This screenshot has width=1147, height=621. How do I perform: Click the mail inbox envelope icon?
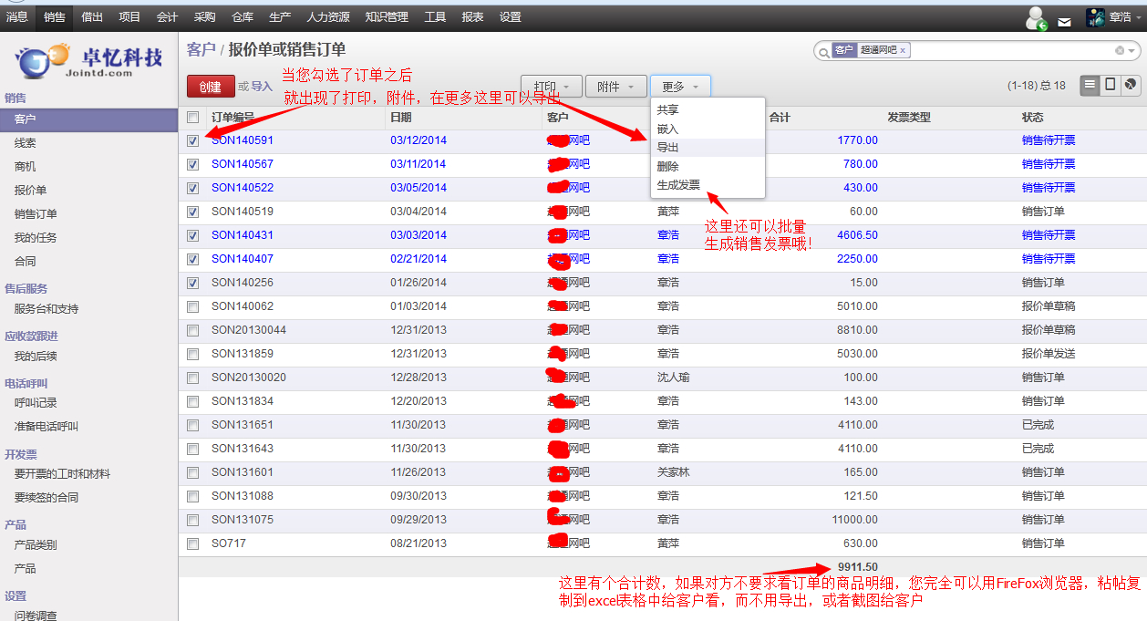(x=1064, y=20)
